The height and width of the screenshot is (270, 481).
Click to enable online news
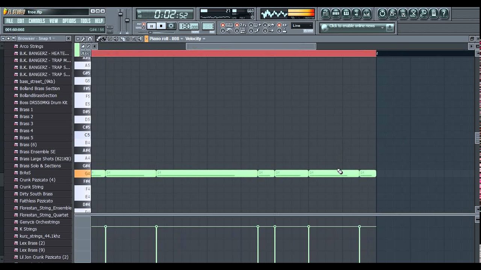[352, 26]
